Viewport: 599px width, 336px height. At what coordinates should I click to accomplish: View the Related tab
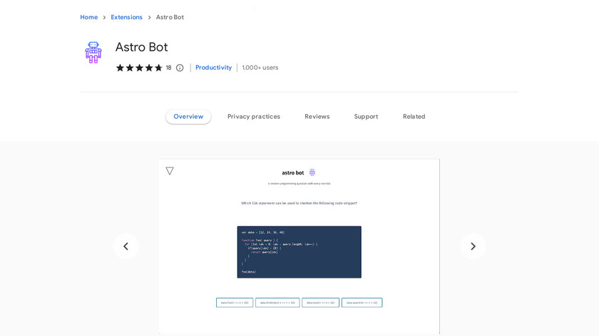coord(414,117)
